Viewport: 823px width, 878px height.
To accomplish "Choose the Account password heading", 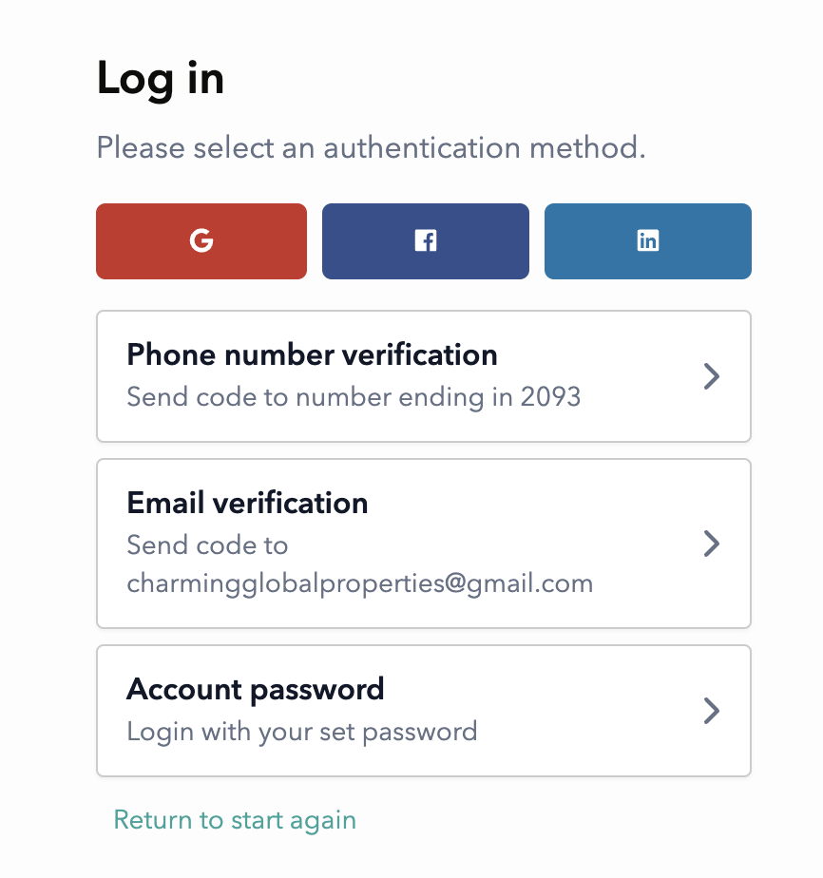I will click(x=256, y=689).
